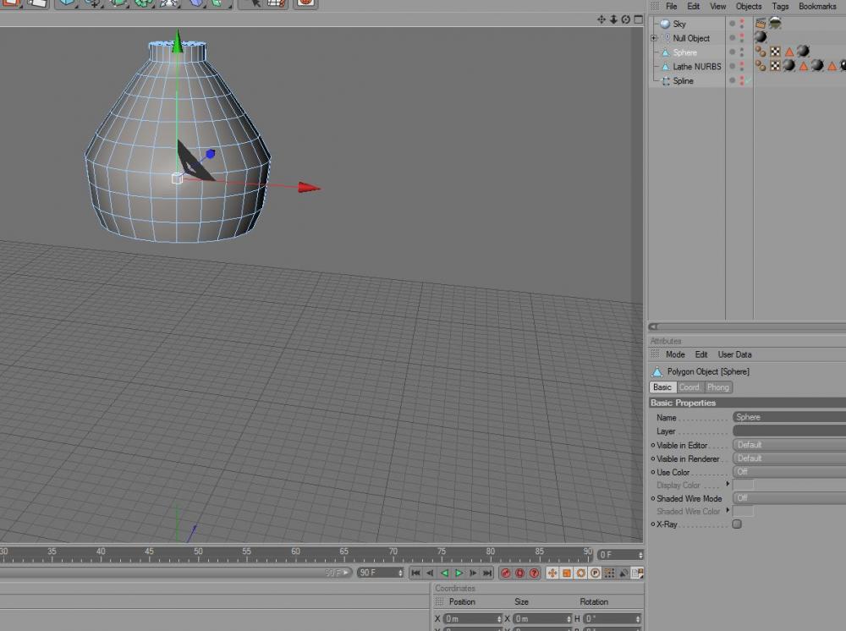The width and height of the screenshot is (846, 631).
Task: Open the Shaded Wire Mode dropdown
Action: pos(787,498)
